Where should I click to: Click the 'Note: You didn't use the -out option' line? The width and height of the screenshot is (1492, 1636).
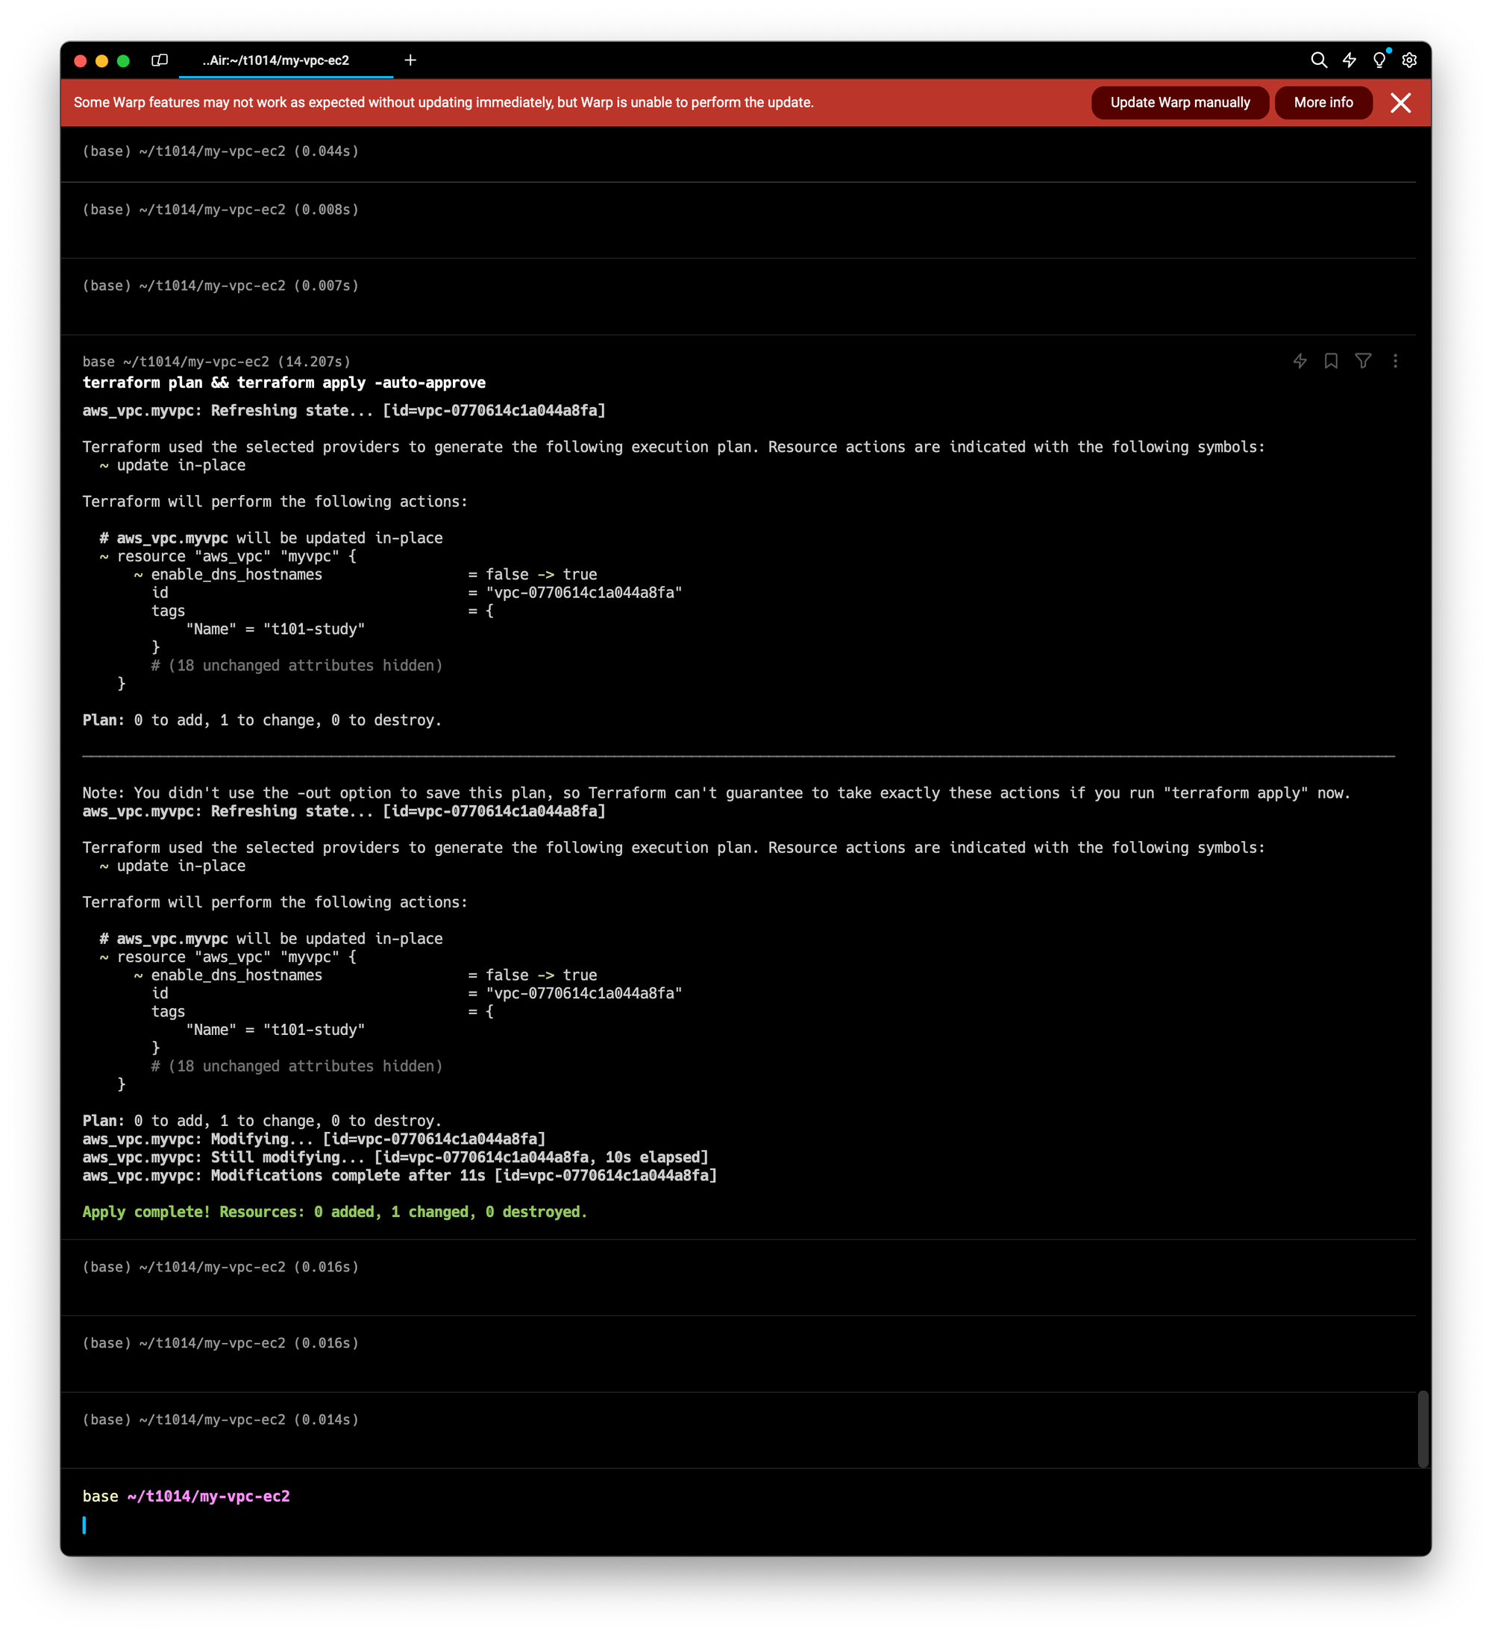point(716,793)
